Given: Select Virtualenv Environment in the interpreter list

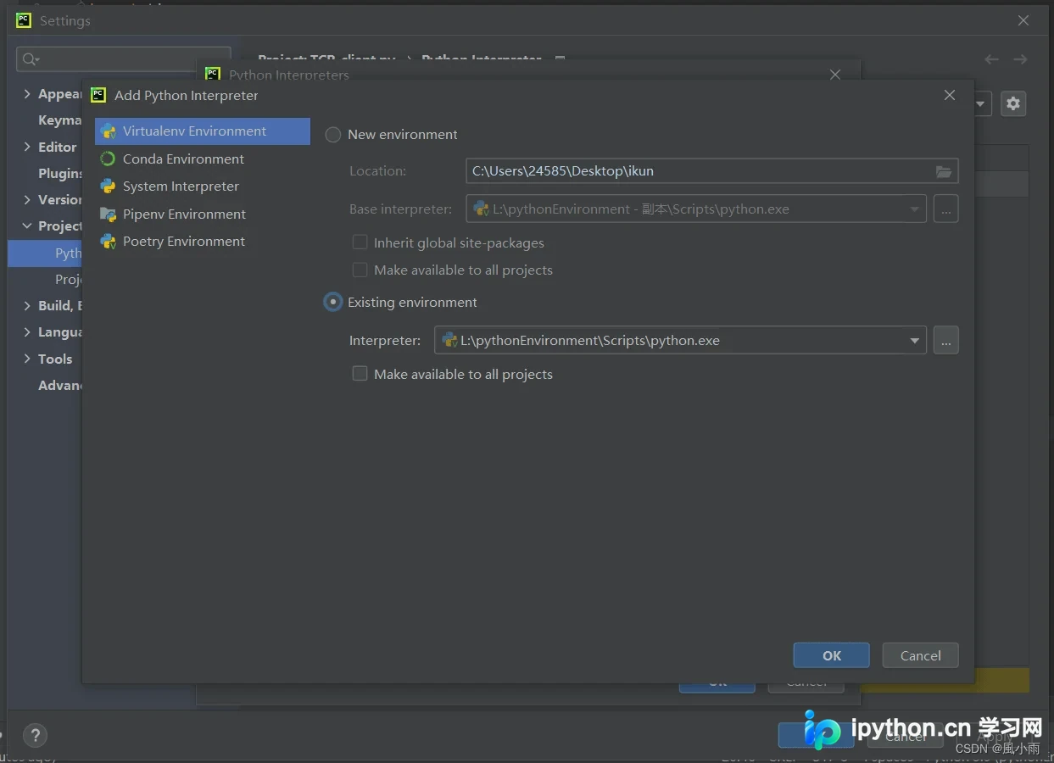Looking at the screenshot, I should (203, 131).
